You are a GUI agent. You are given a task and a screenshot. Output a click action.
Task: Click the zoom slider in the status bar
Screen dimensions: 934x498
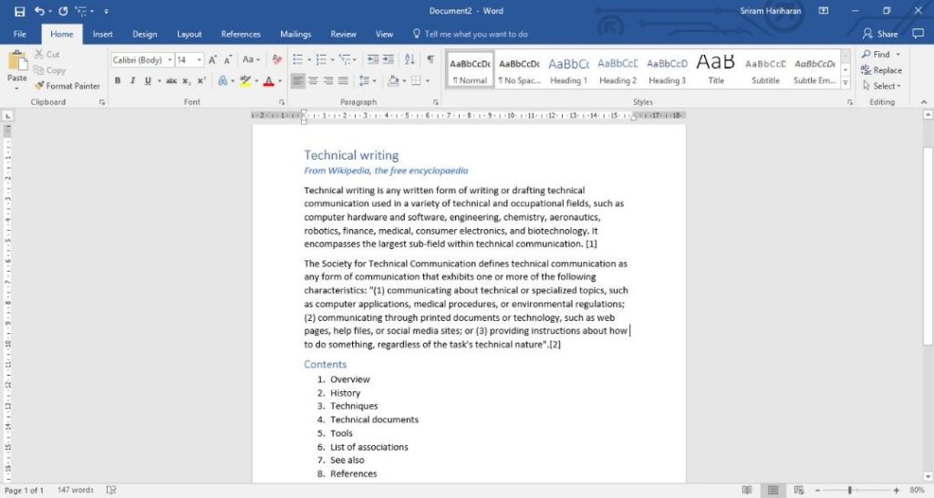point(850,491)
